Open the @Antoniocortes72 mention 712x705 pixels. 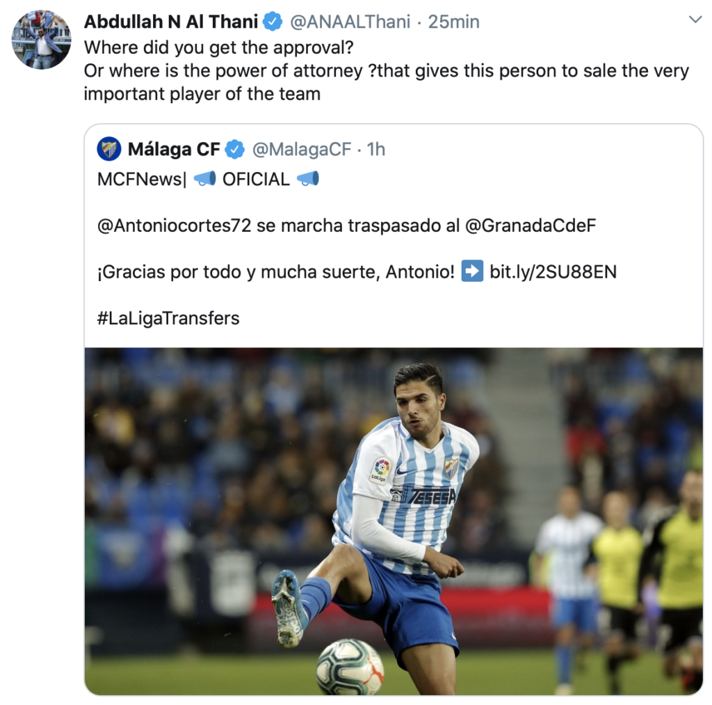(174, 225)
